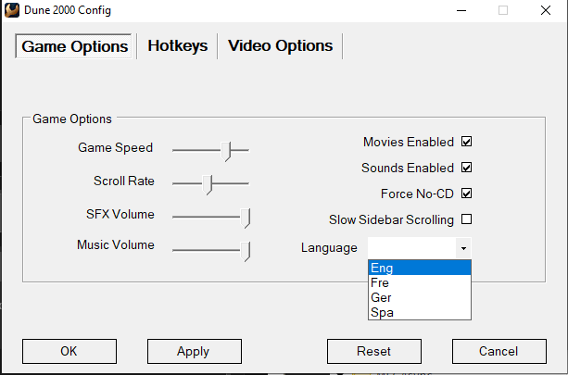Enable Slow Sidebar Scrolling checkbox
568x375 pixels.
467,220
